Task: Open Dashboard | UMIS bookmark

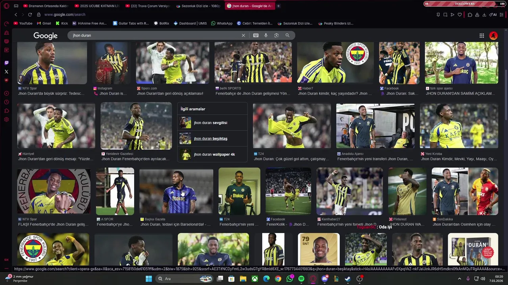Action: [190, 23]
